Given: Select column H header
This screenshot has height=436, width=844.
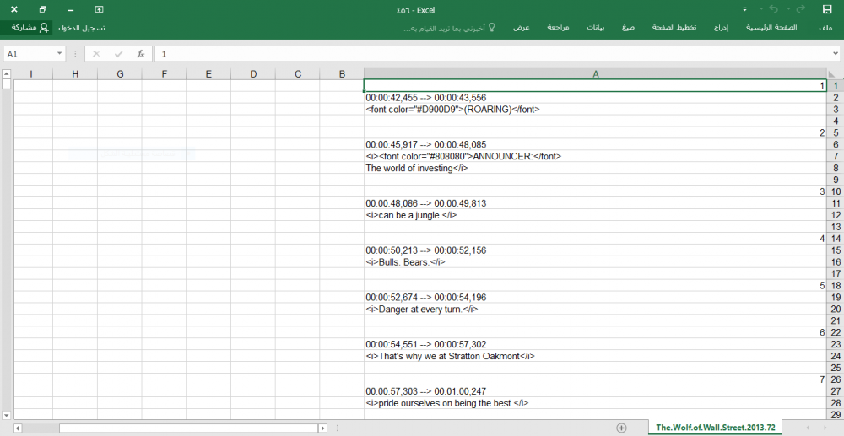Looking at the screenshot, I should [x=75, y=74].
